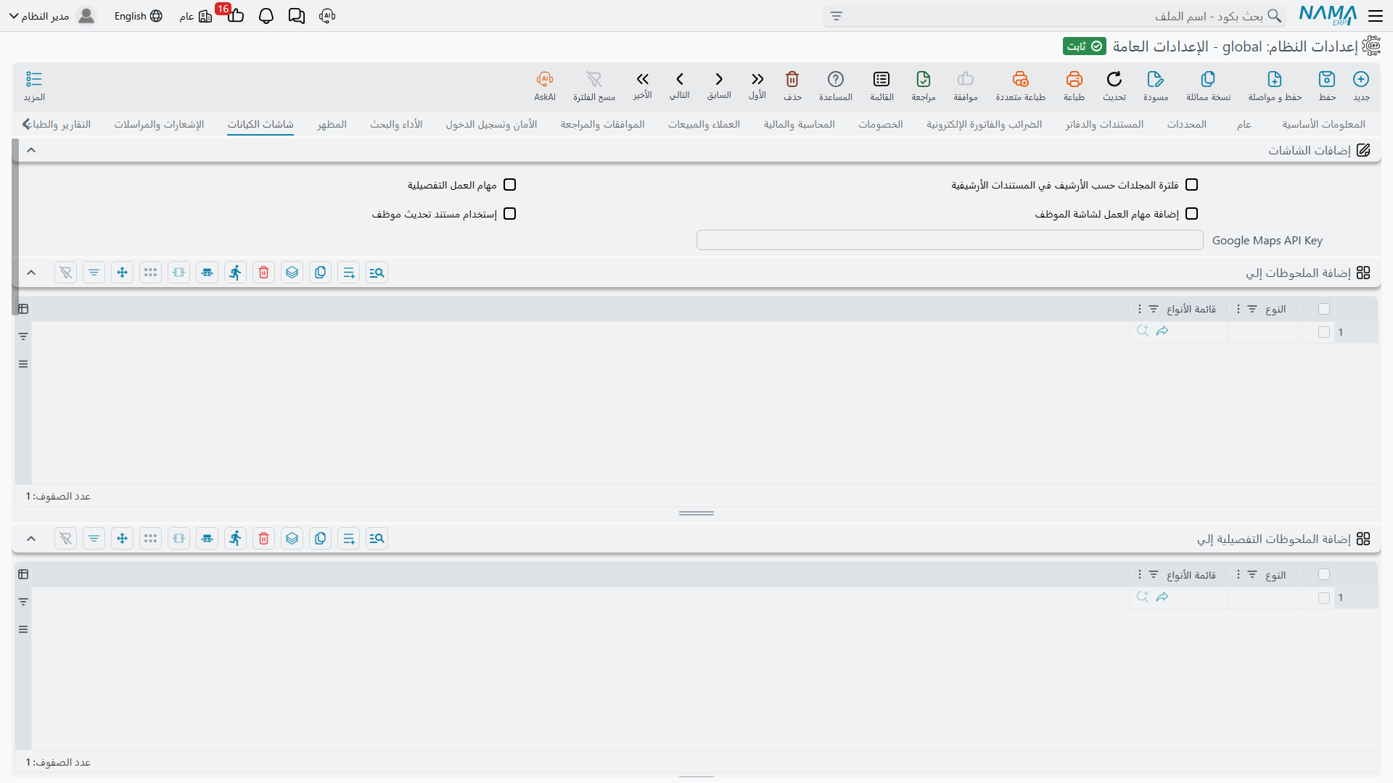Click the نسخة مماثلة duplicate icon
The image size is (1393, 783).
(1208, 79)
